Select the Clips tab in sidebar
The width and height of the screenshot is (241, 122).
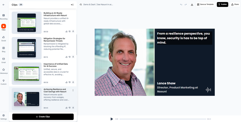(4, 26)
